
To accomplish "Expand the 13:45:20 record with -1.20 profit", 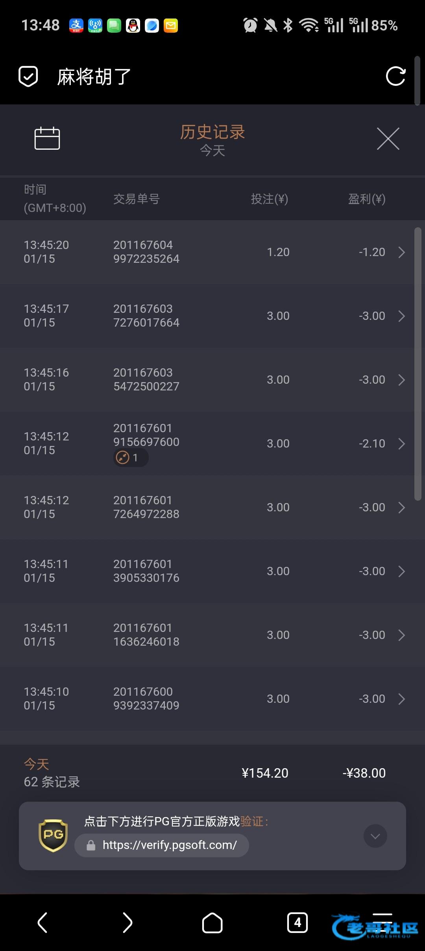I will click(x=401, y=252).
